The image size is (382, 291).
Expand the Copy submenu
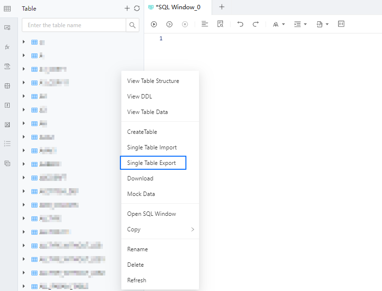(160, 229)
